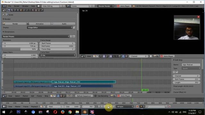Enable Use Backdrop checkbox
Viewport: 205px width, 115px height.
(x=95, y=96)
